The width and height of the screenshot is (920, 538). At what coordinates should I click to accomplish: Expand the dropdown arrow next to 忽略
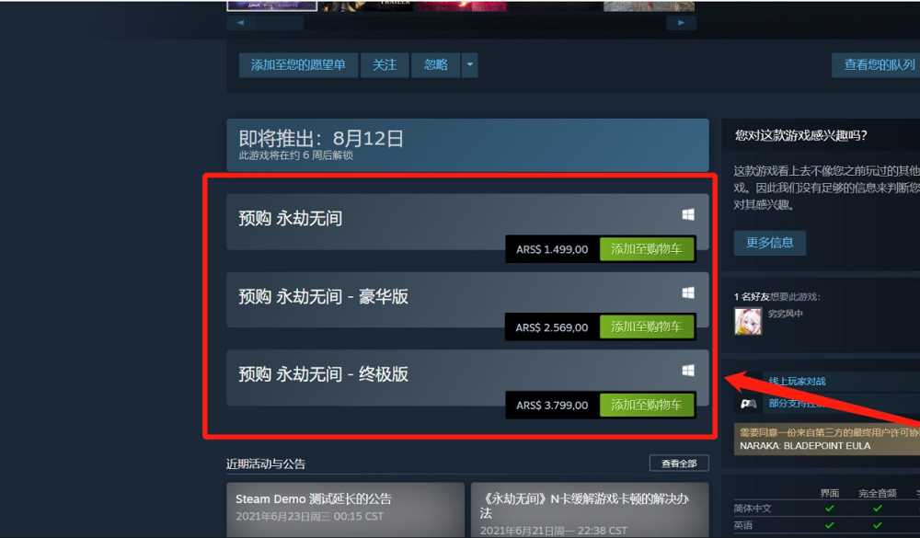[x=469, y=65]
